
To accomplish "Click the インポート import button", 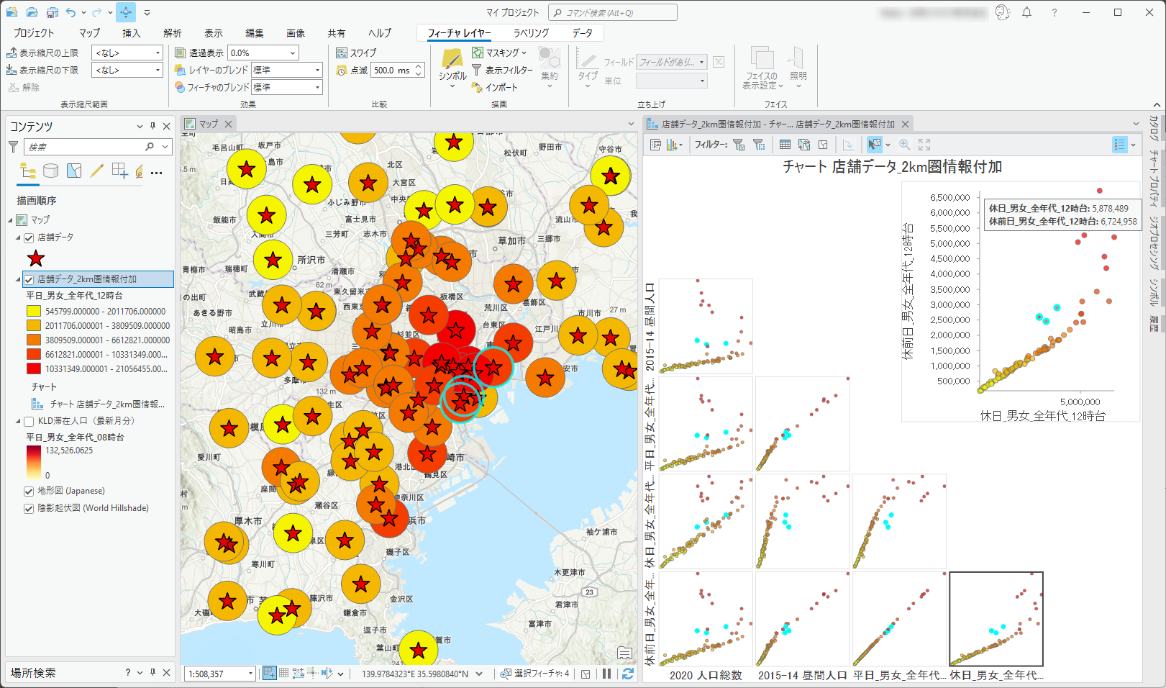I will tap(495, 87).
